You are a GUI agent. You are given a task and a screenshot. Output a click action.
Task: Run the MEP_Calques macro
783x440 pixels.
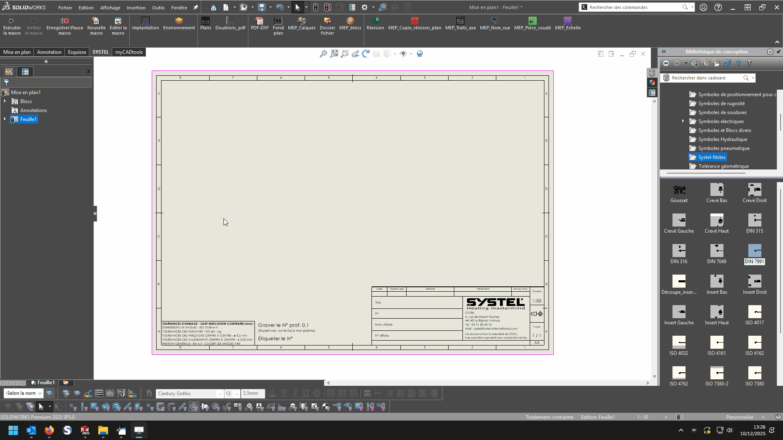(x=301, y=21)
